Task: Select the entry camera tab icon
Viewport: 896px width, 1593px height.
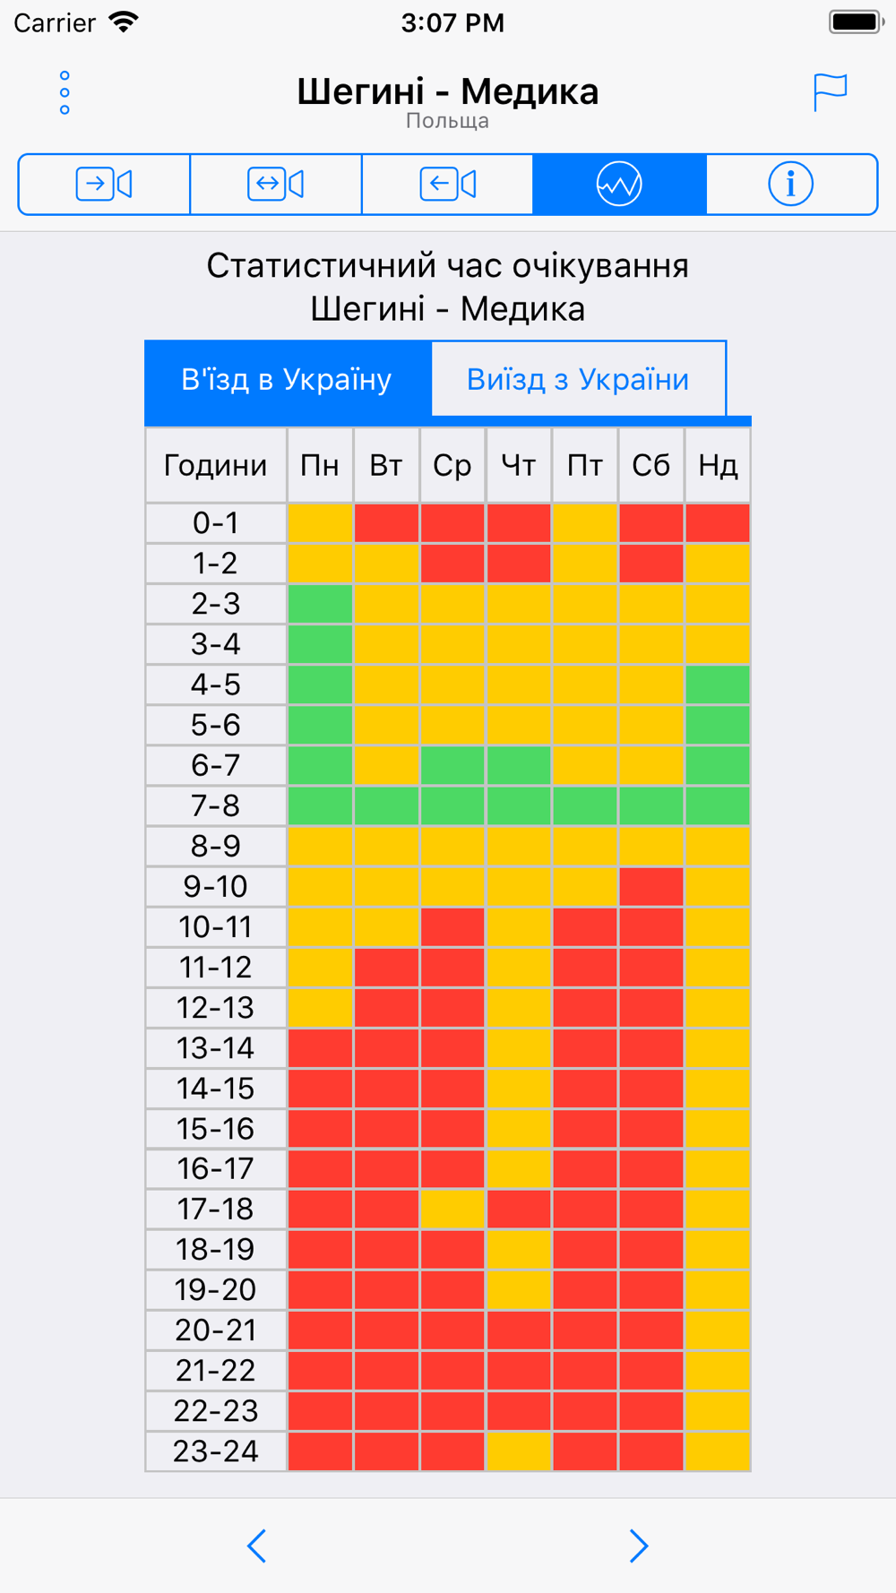Action: pyautogui.click(x=104, y=185)
